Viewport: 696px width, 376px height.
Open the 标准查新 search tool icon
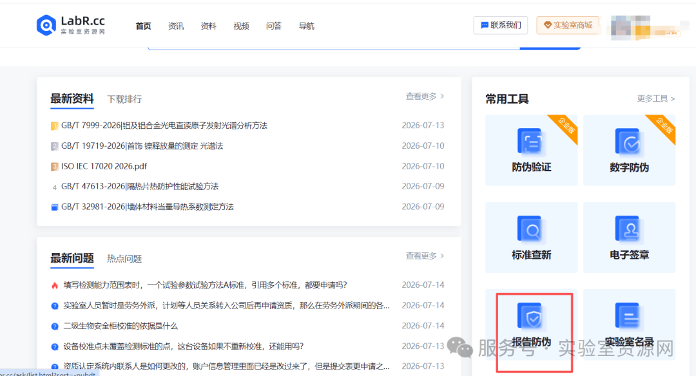pyautogui.click(x=530, y=229)
